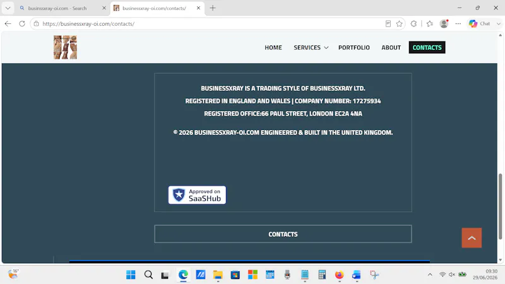The image size is (505, 284).
Task: Open browser extensions icon
Action: (414, 23)
